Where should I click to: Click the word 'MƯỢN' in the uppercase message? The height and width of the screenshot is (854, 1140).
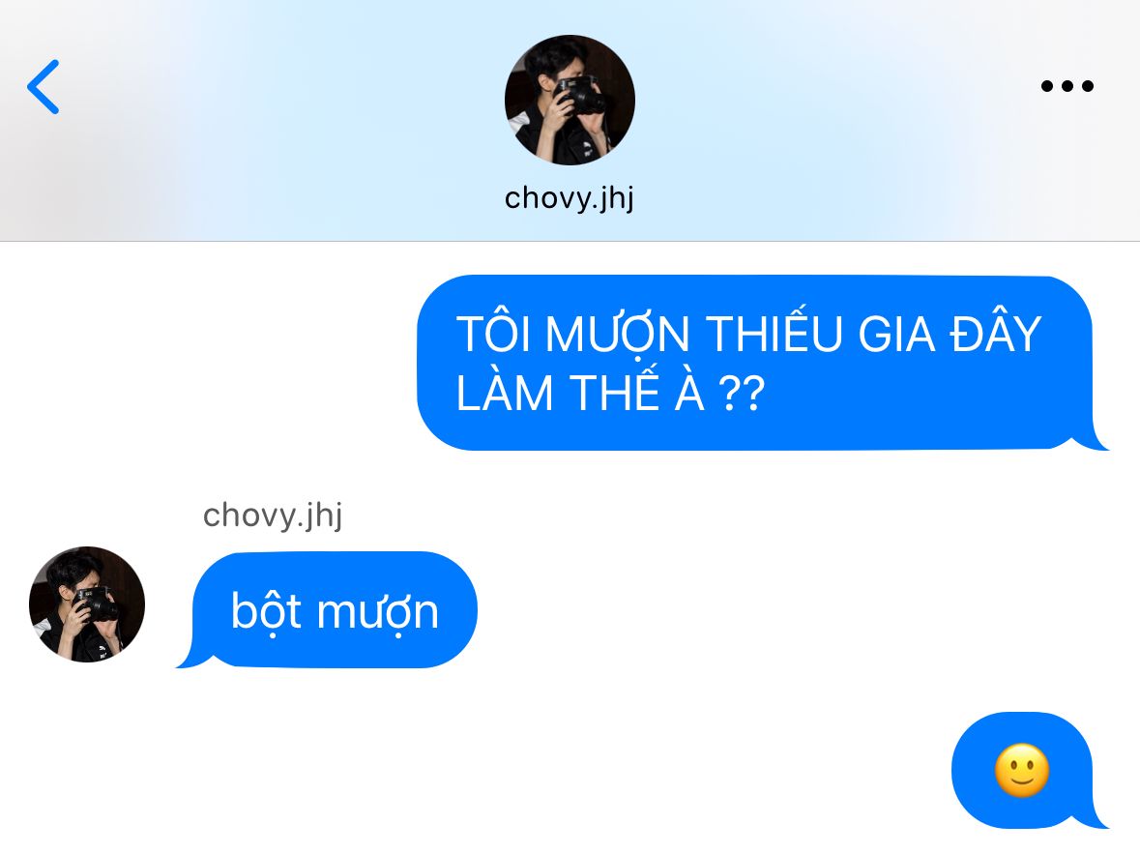[617, 336]
